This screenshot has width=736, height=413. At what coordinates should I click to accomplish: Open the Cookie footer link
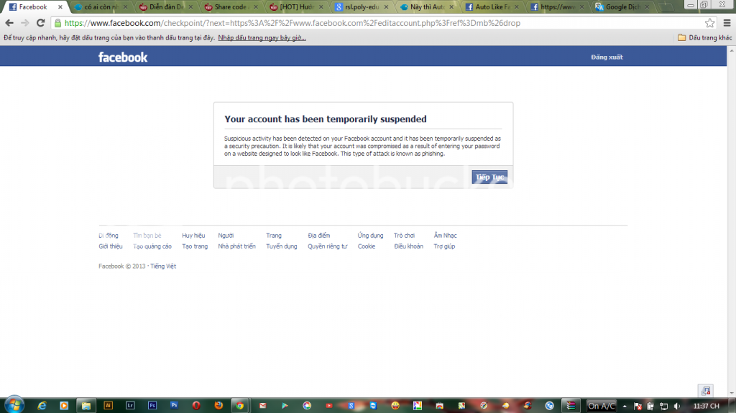point(367,246)
